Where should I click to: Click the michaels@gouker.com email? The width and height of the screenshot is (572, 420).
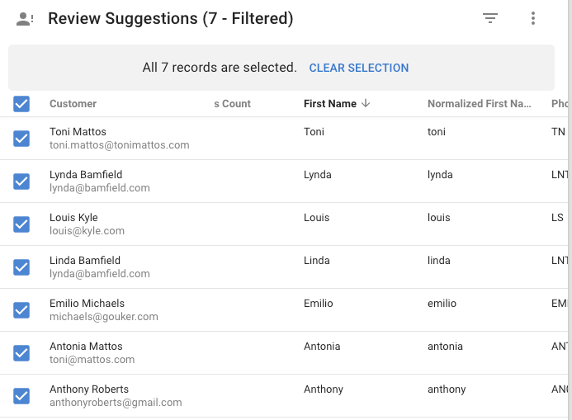coord(104,317)
